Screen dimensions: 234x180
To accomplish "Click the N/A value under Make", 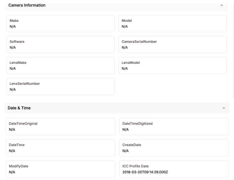I will point(13,27).
